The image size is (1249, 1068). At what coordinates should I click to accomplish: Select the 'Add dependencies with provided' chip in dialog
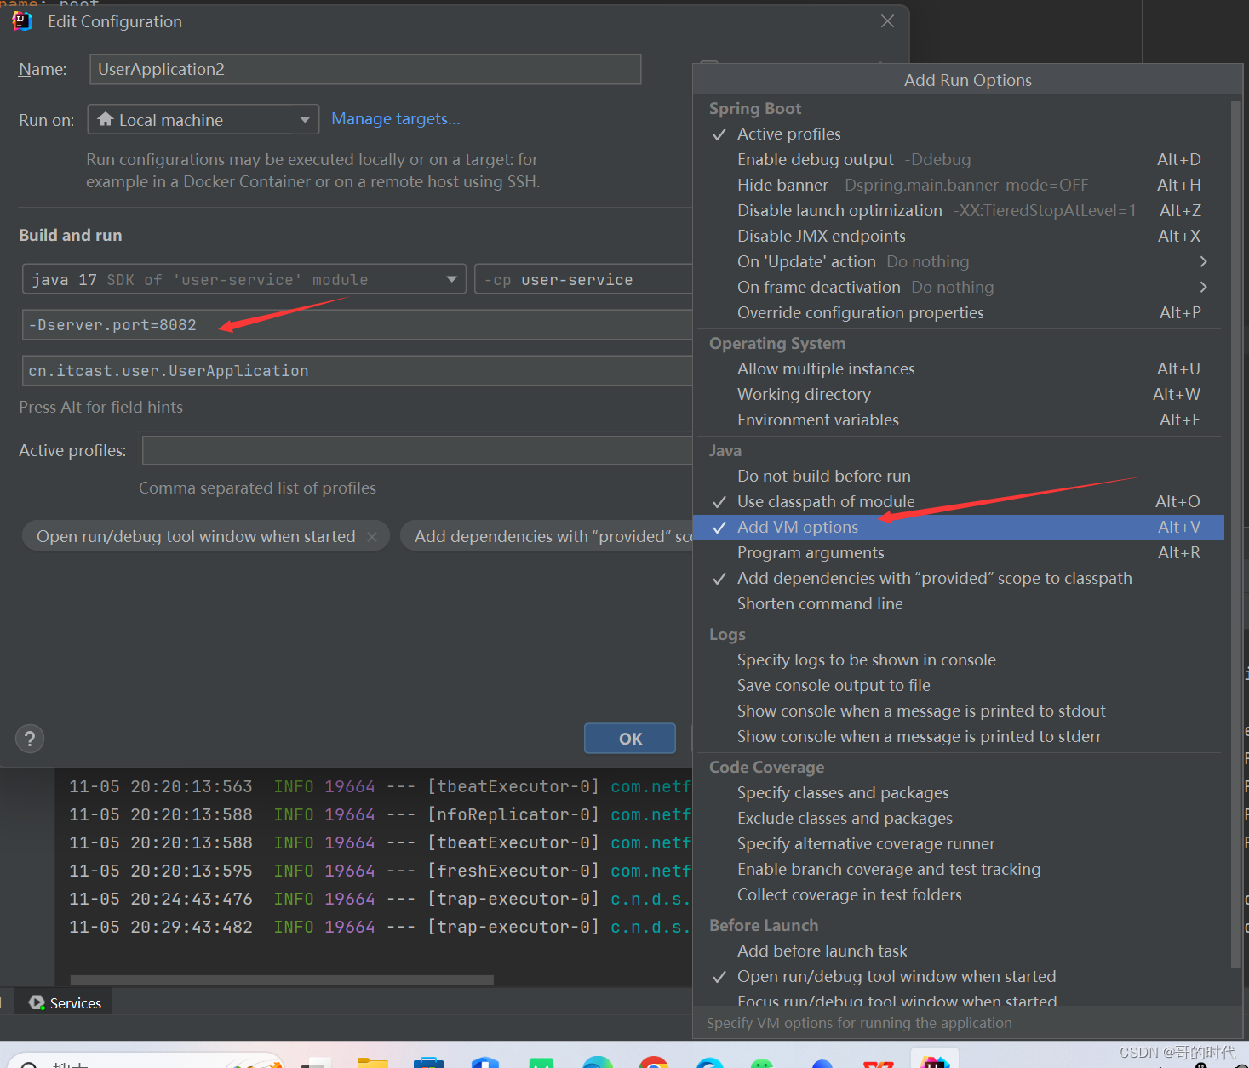click(547, 536)
